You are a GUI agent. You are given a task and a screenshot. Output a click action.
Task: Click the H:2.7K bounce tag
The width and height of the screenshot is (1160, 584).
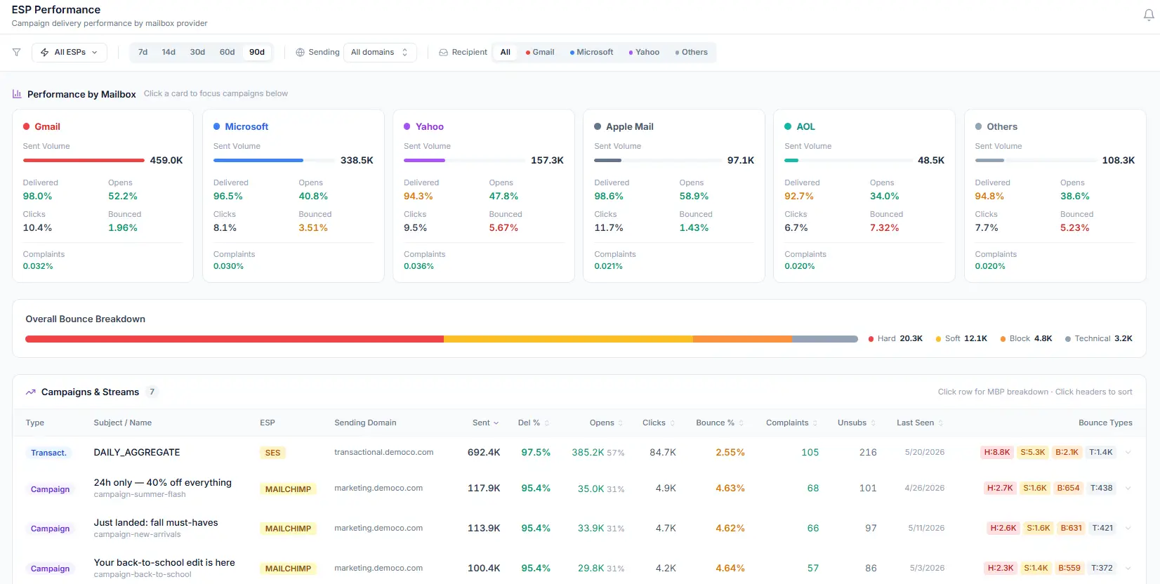click(x=1000, y=488)
